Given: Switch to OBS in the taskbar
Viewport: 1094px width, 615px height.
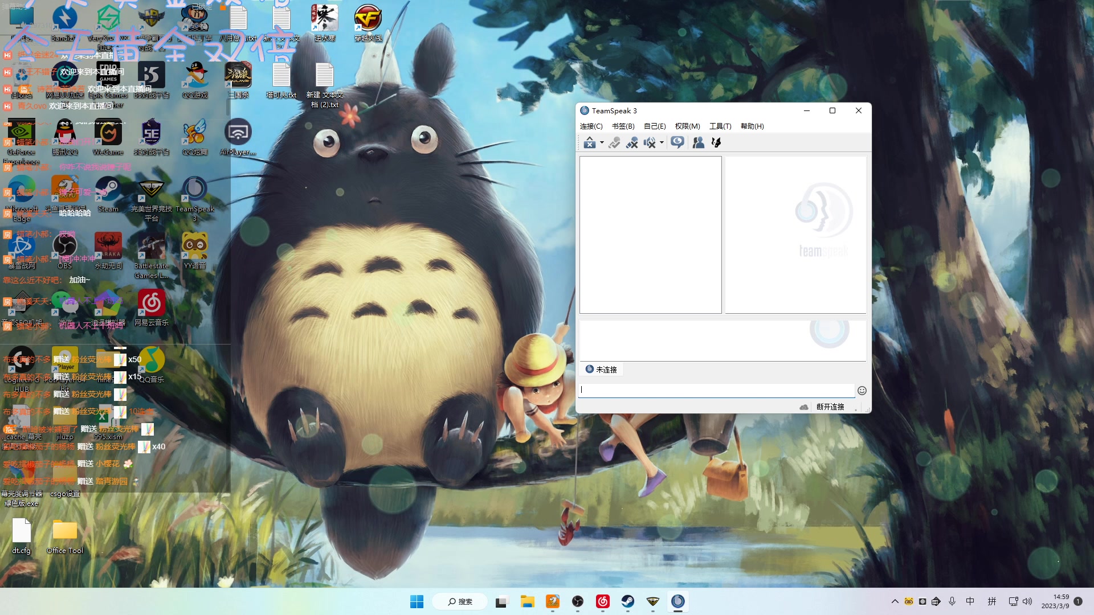Looking at the screenshot, I should tap(578, 602).
